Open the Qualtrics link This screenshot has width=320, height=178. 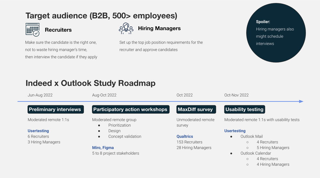pyautogui.click(x=185, y=136)
